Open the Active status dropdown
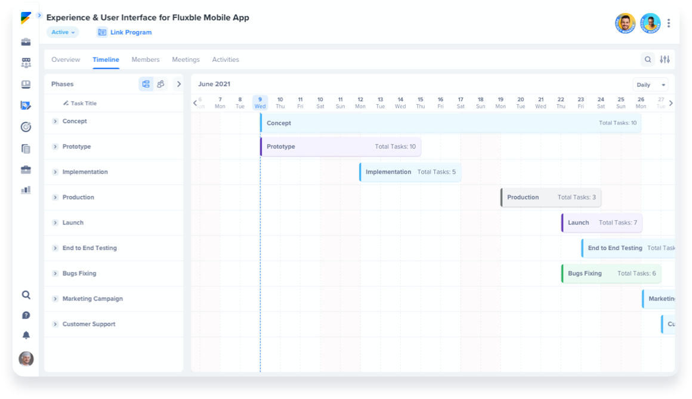 (x=63, y=32)
